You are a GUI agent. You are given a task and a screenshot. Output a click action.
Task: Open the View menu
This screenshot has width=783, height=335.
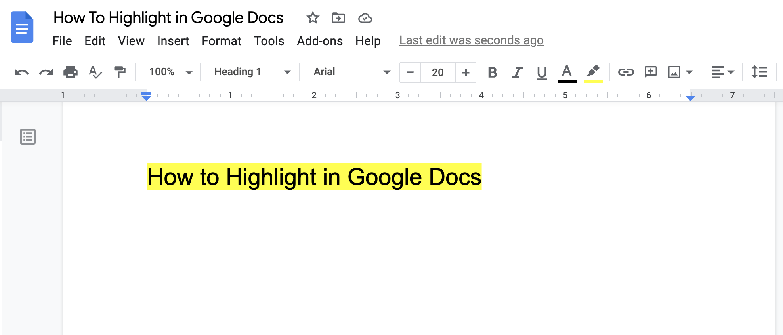pos(131,41)
